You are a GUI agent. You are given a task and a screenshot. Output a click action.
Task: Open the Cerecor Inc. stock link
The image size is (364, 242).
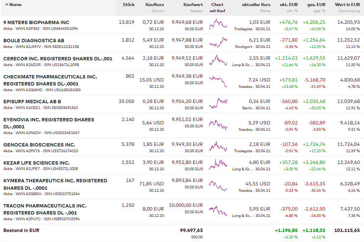58,59
